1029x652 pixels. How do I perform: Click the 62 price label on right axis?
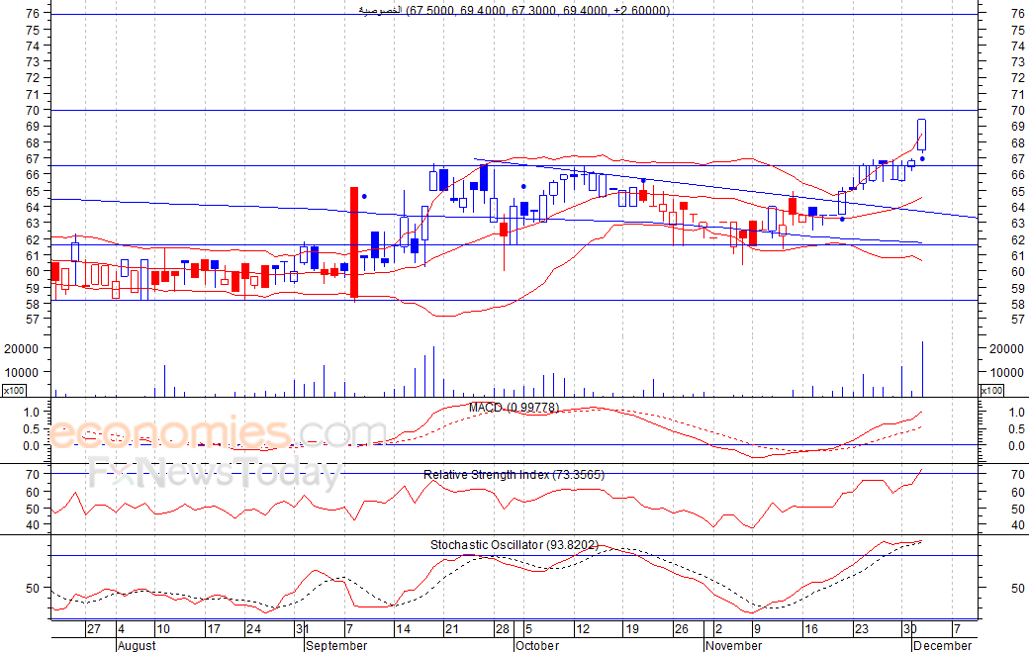[1018, 240]
